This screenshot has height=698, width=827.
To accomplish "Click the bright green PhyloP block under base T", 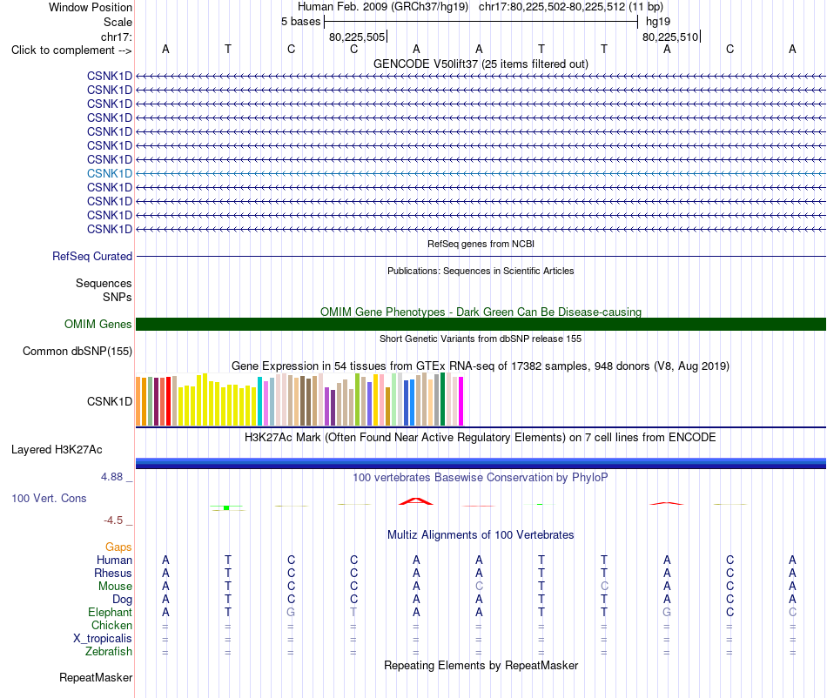I will click(x=226, y=507).
